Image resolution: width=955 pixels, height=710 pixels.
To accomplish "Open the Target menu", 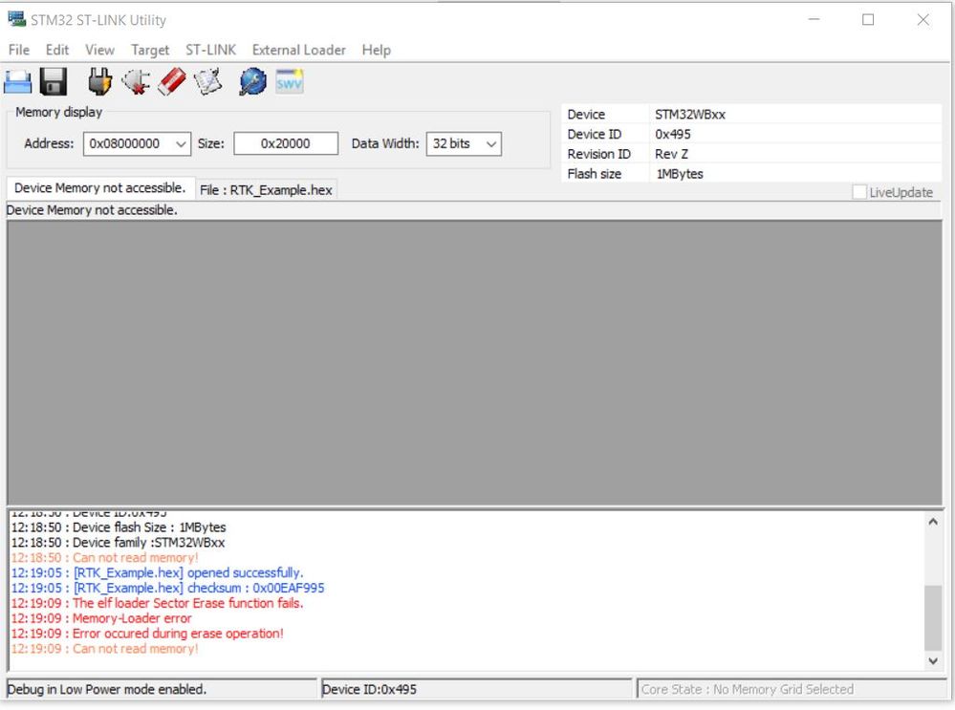I will coord(150,50).
